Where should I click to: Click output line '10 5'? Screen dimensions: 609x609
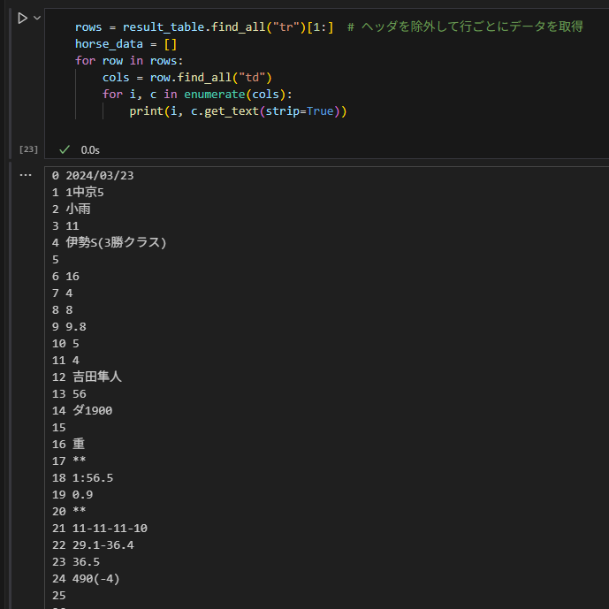(x=65, y=343)
